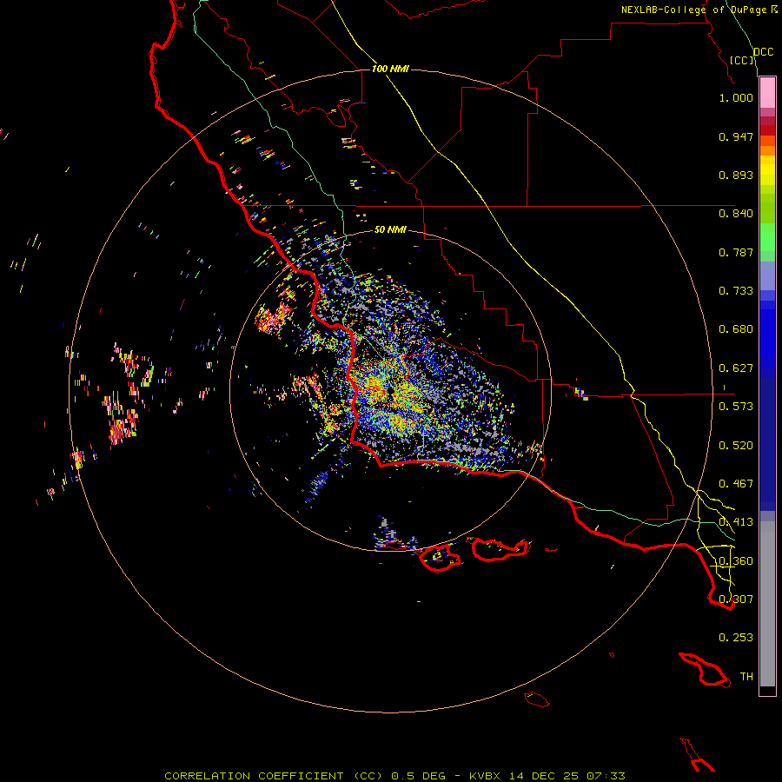The image size is (782, 782).
Task: Click the TH threshold label on legend
Action: pos(746,677)
